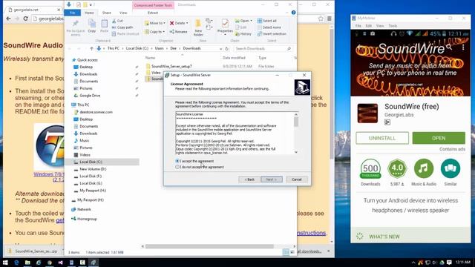Select Desktop under Quick access
The height and width of the screenshot is (267, 475).
point(86,67)
